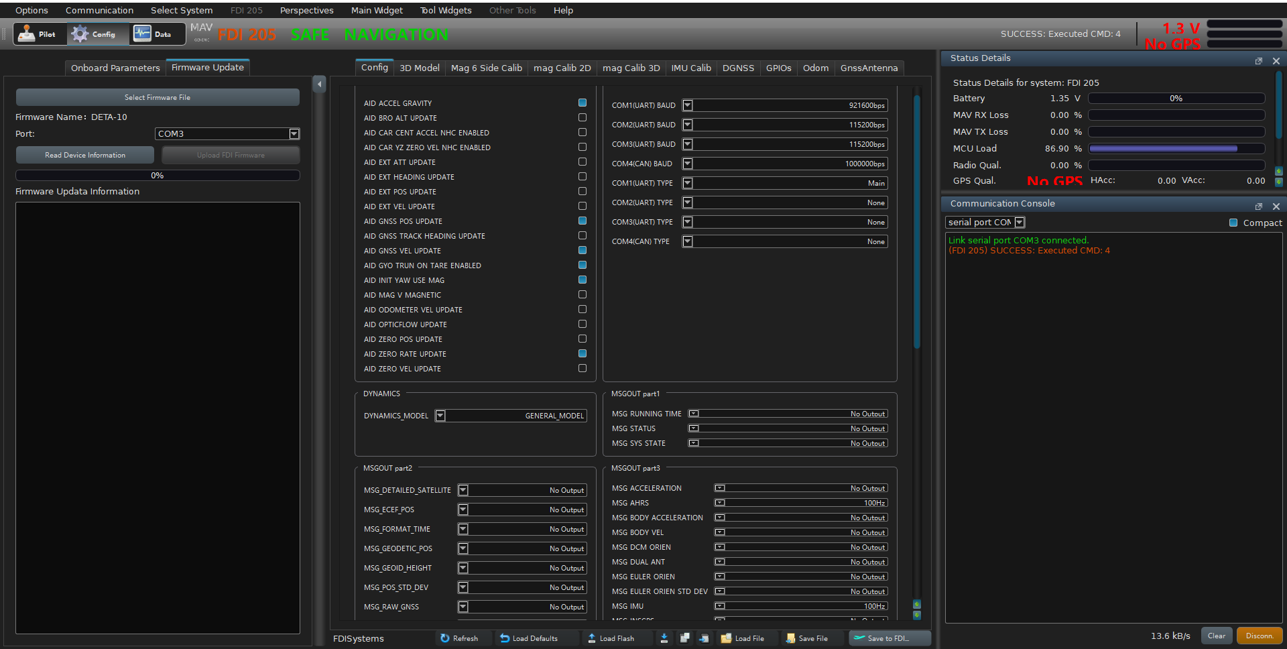This screenshot has width=1287, height=649.
Task: Click the Disconn. button
Action: (x=1260, y=636)
